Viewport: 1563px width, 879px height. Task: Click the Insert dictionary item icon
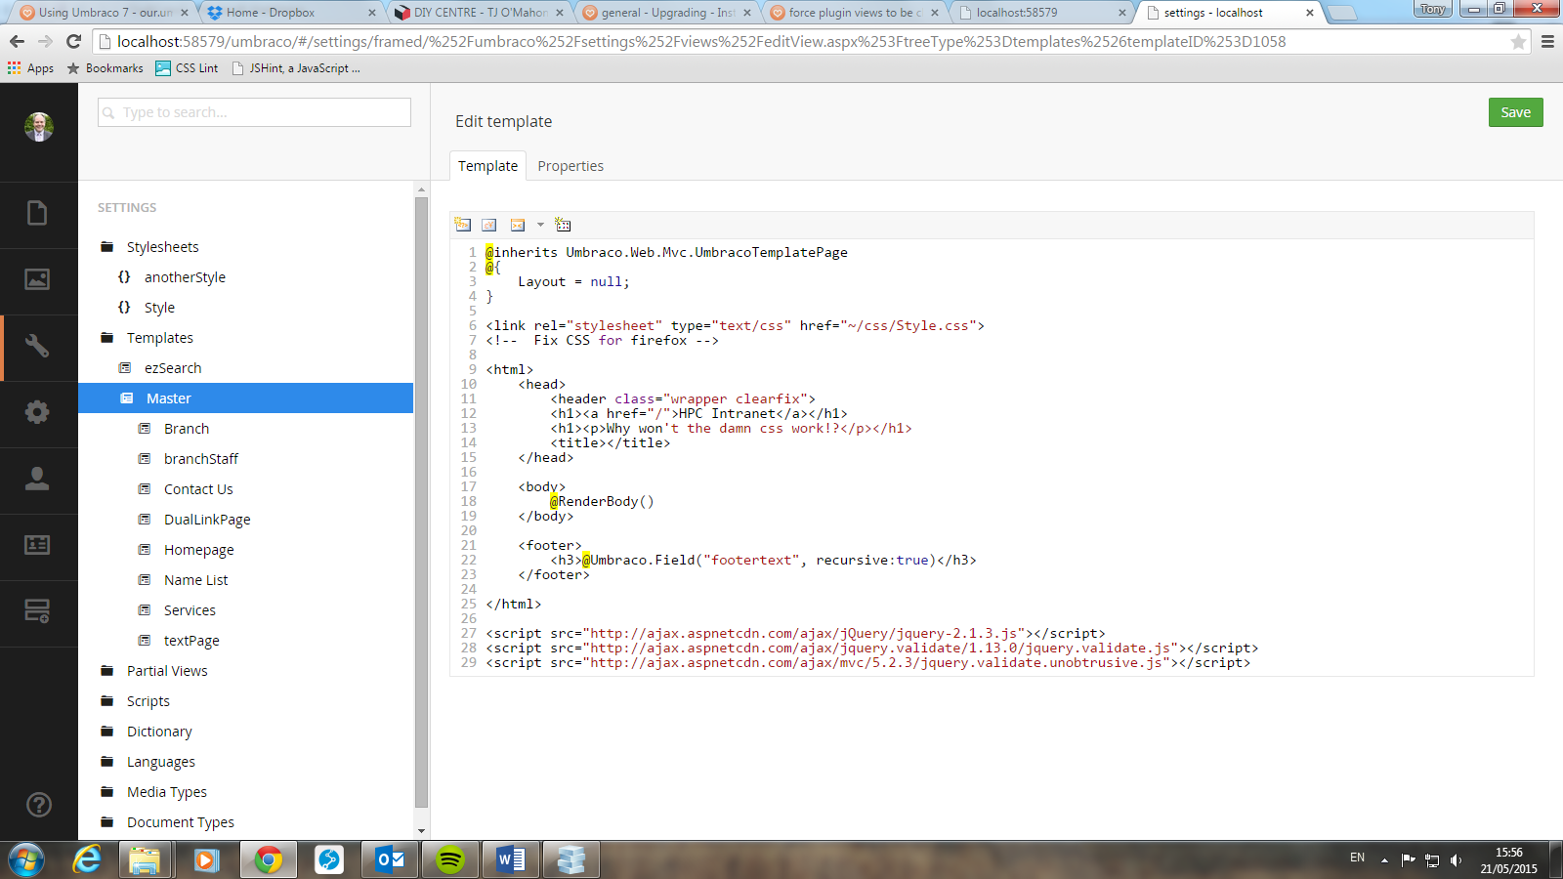[489, 225]
